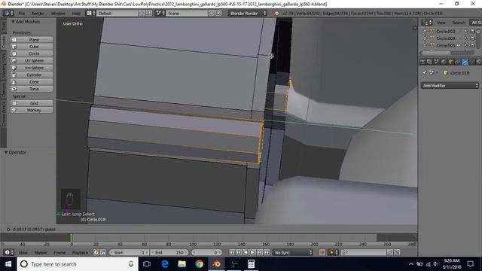The height and width of the screenshot is (271, 482).
Task: Open the World properties tab
Action: click(444, 62)
